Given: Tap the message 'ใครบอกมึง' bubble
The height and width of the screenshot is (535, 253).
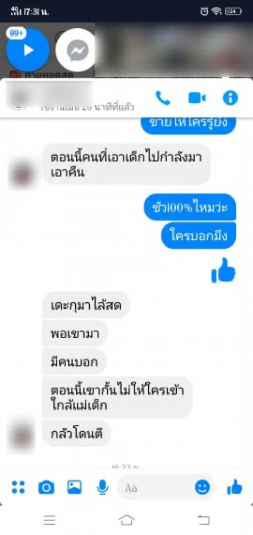Looking at the screenshot, I should (199, 235).
